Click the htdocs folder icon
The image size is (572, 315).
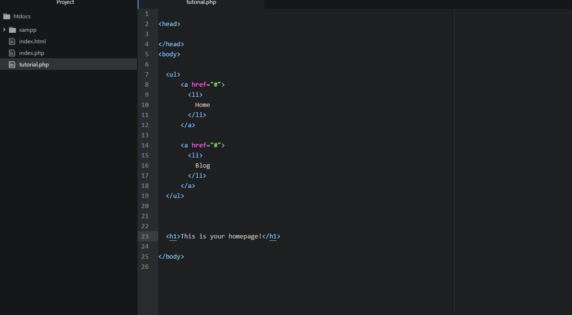(x=7, y=16)
